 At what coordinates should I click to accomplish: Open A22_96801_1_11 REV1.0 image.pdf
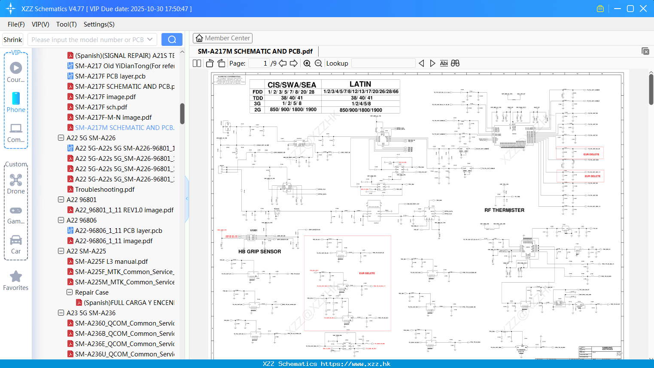pos(121,210)
